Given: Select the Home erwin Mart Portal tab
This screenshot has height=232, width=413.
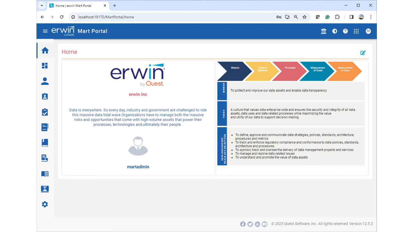Looking at the screenshot, I should [79, 5].
